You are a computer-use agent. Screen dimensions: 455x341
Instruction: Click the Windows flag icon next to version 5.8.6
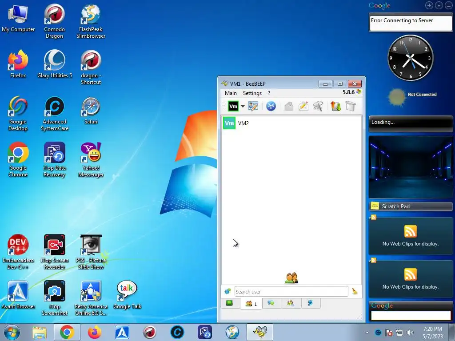pos(359,92)
